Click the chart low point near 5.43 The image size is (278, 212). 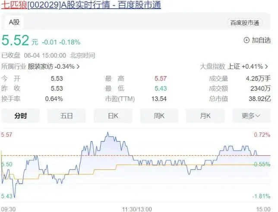pos(15,197)
